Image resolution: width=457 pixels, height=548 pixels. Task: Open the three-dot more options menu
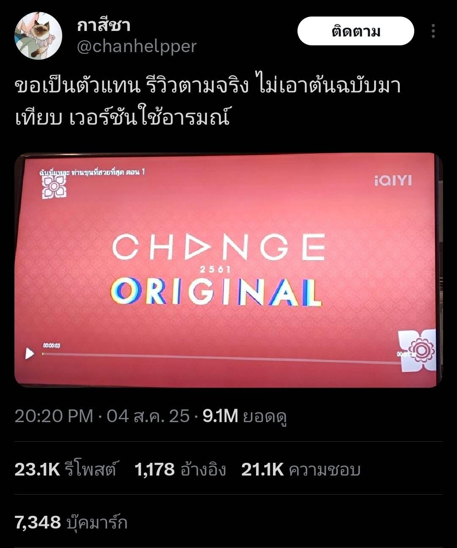pos(433,31)
